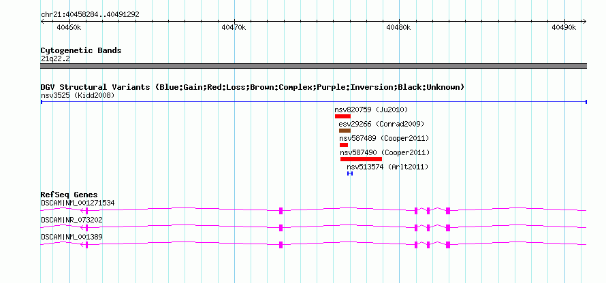Click the 40460k ruler label
This screenshot has width=606, height=283.
[69, 27]
